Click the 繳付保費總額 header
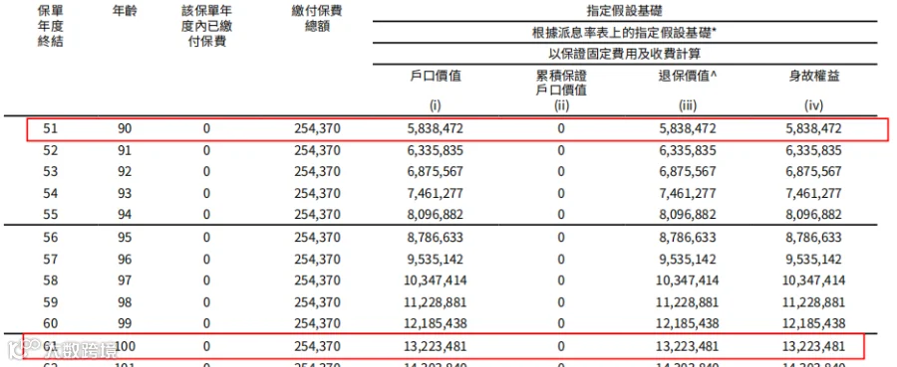897x367 pixels. [x=318, y=20]
